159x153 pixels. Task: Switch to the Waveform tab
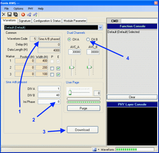click(x=9, y=20)
